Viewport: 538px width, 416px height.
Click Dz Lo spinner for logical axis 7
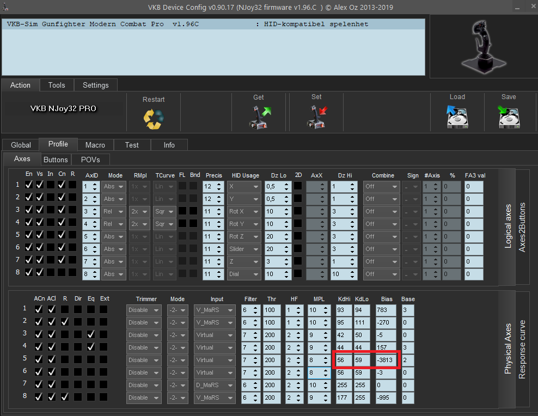tap(278, 262)
